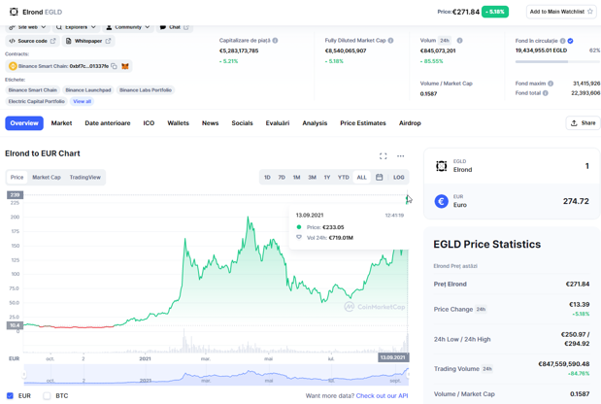Click the Share button
The image size is (601, 404).
(x=583, y=123)
